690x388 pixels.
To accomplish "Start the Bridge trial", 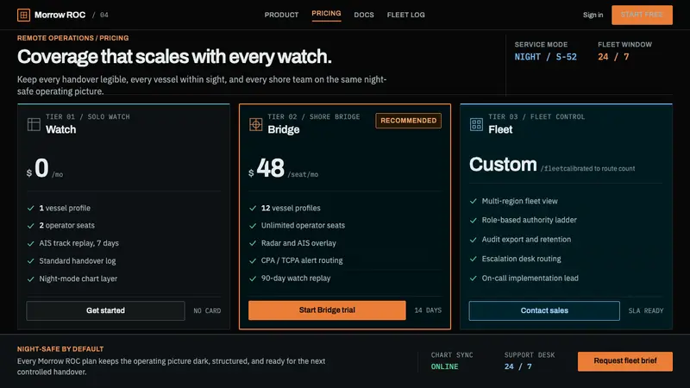I will (327, 310).
